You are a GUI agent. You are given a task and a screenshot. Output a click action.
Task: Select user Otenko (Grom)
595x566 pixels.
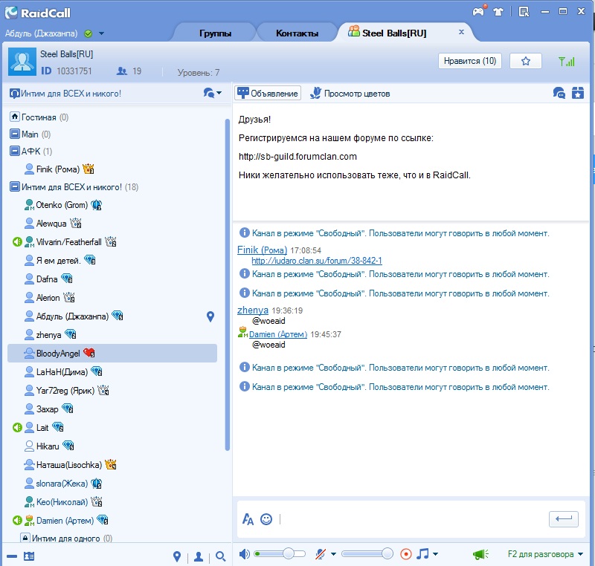pyautogui.click(x=62, y=205)
